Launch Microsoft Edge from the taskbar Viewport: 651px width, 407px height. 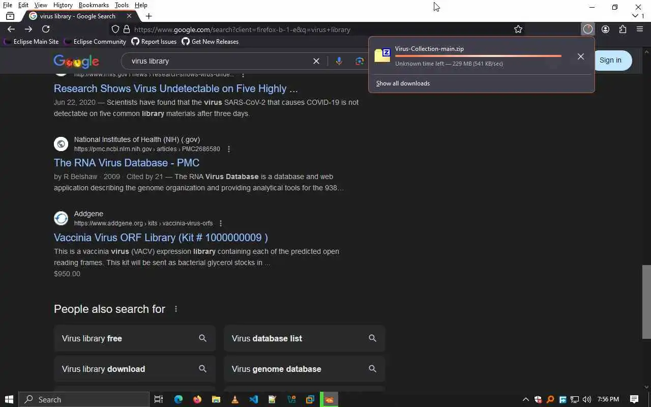click(178, 399)
